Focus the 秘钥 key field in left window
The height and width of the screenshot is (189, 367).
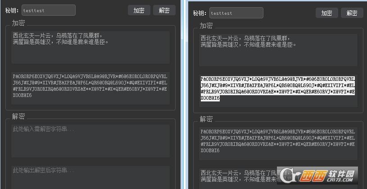[49, 10]
